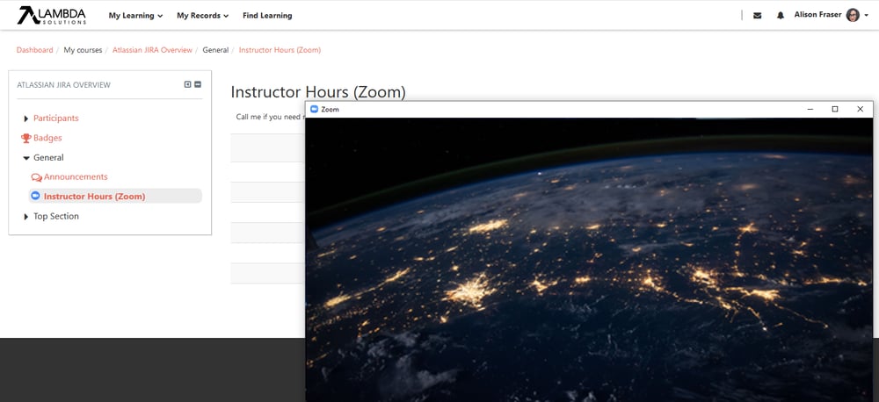Collapse the General section arrow
Image resolution: width=879 pixels, height=402 pixels.
coord(26,158)
